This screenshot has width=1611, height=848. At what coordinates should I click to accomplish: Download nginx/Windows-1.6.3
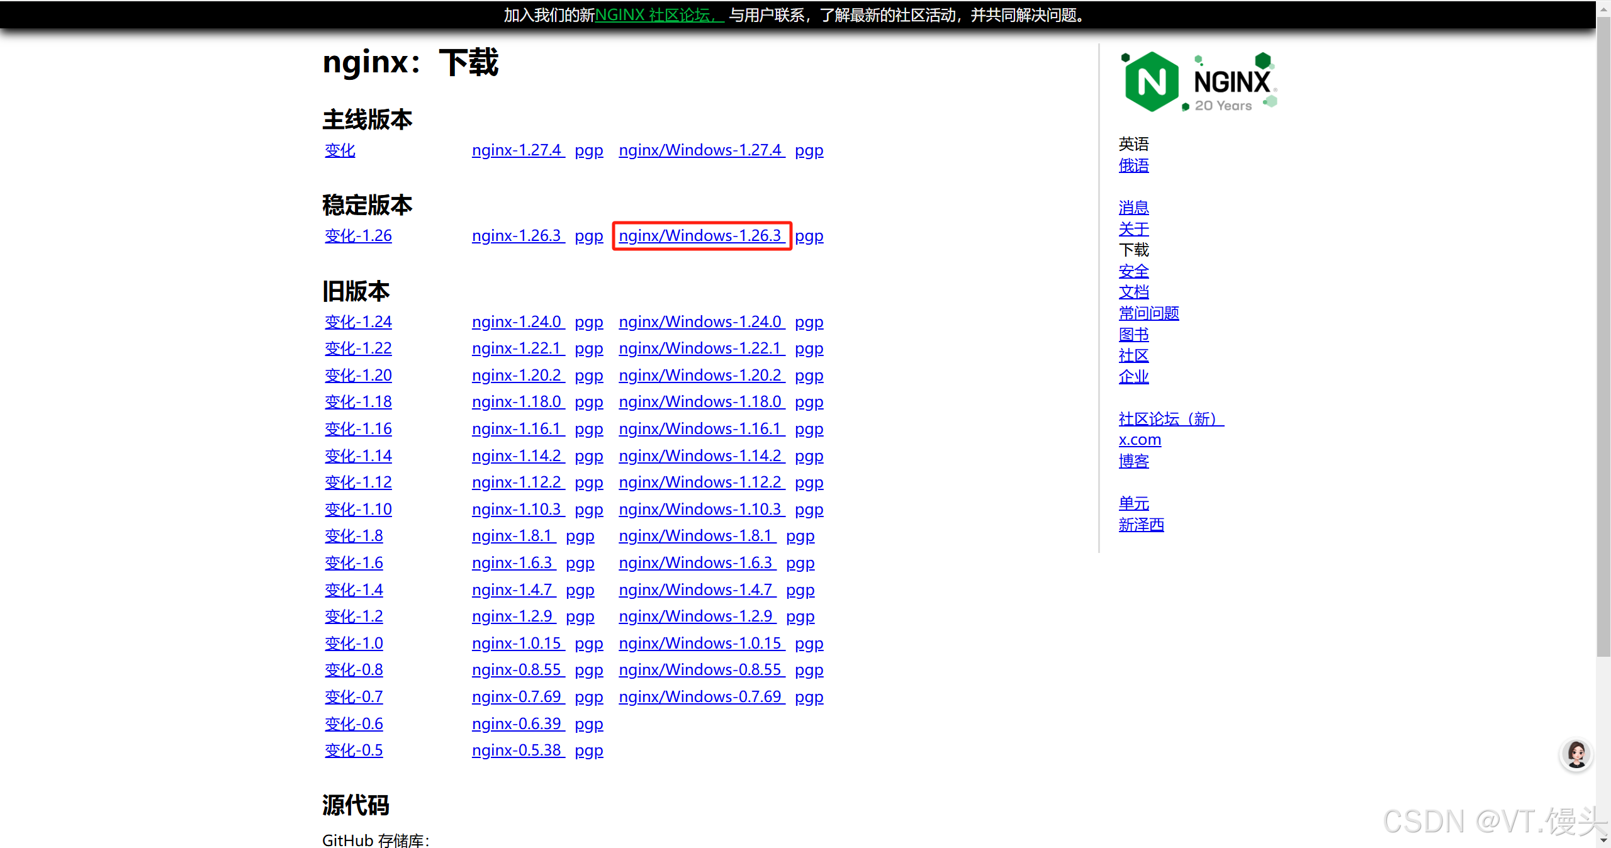697,563
